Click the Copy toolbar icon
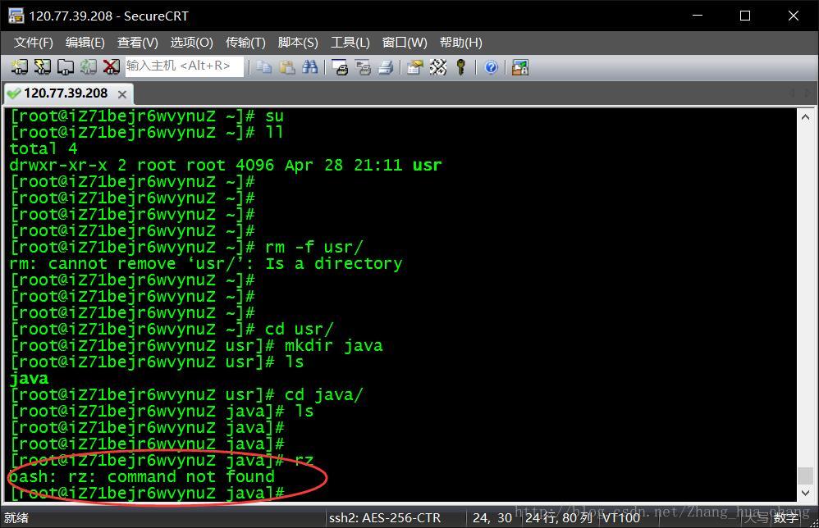Image resolution: width=819 pixels, height=528 pixels. point(263,66)
